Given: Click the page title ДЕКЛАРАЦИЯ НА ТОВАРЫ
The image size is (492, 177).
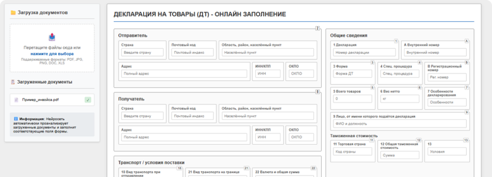Looking at the screenshot, I should 200,14.
